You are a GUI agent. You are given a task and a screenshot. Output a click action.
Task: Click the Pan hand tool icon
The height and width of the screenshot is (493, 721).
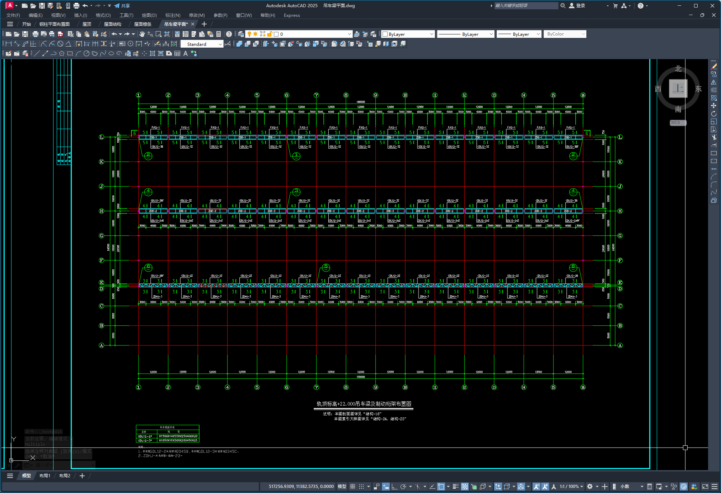pos(142,34)
